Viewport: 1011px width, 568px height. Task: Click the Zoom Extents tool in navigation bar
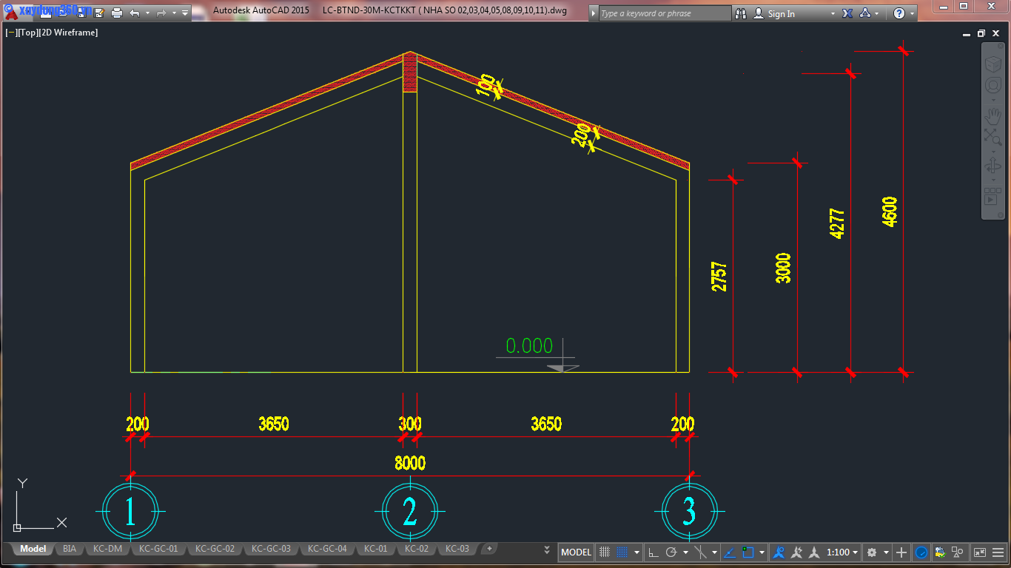coord(992,137)
